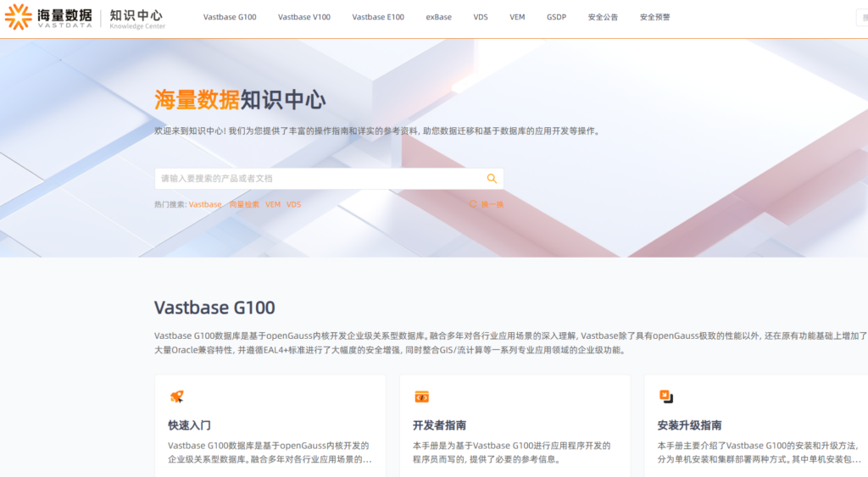The height and width of the screenshot is (477, 868).
Task: Open the 安全预警 menu item
Action: point(655,17)
